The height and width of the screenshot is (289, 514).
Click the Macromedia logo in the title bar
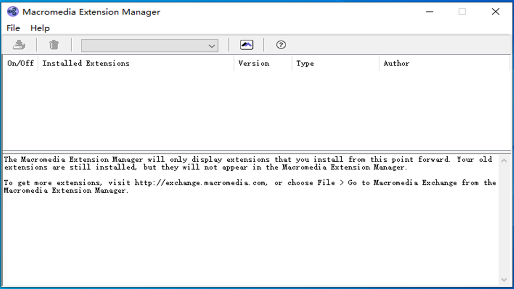pyautogui.click(x=12, y=12)
